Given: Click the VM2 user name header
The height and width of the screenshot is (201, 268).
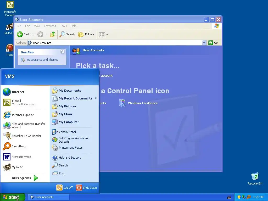Looking at the screenshot, I should [10, 76].
